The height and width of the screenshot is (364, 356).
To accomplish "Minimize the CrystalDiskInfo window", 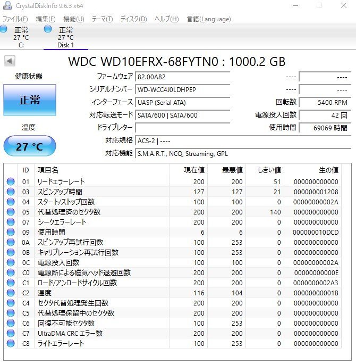I will pyautogui.click(x=295, y=5).
